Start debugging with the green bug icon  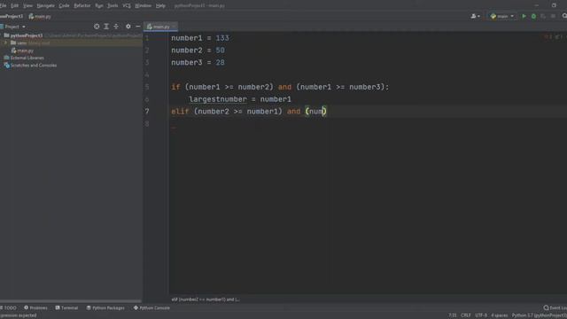533,16
